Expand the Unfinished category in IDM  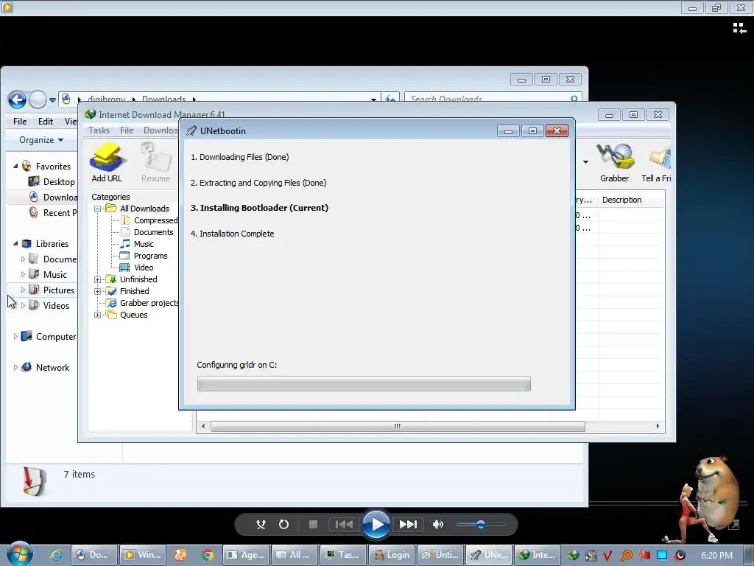coord(98,279)
